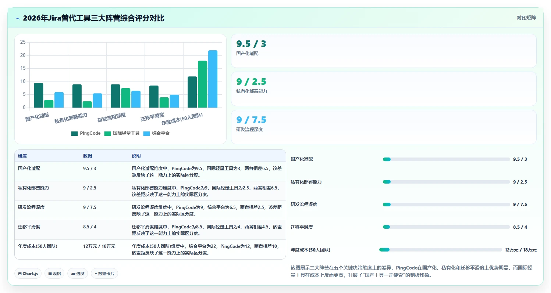Click the 私有化部署能力 progress bar
This screenshot has height=293, width=551.
[x=446, y=182]
